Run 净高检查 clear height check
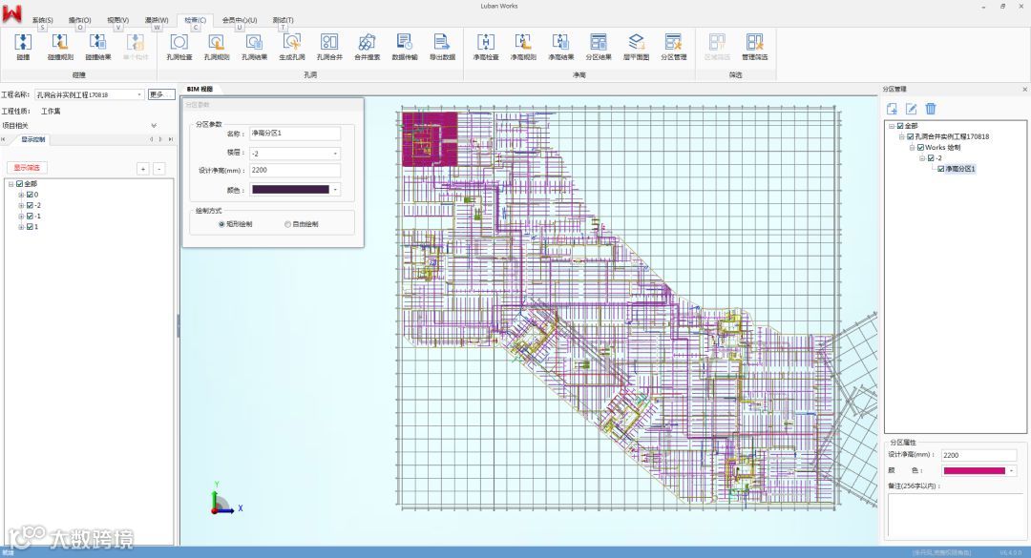1031x558 pixels. tap(485, 46)
